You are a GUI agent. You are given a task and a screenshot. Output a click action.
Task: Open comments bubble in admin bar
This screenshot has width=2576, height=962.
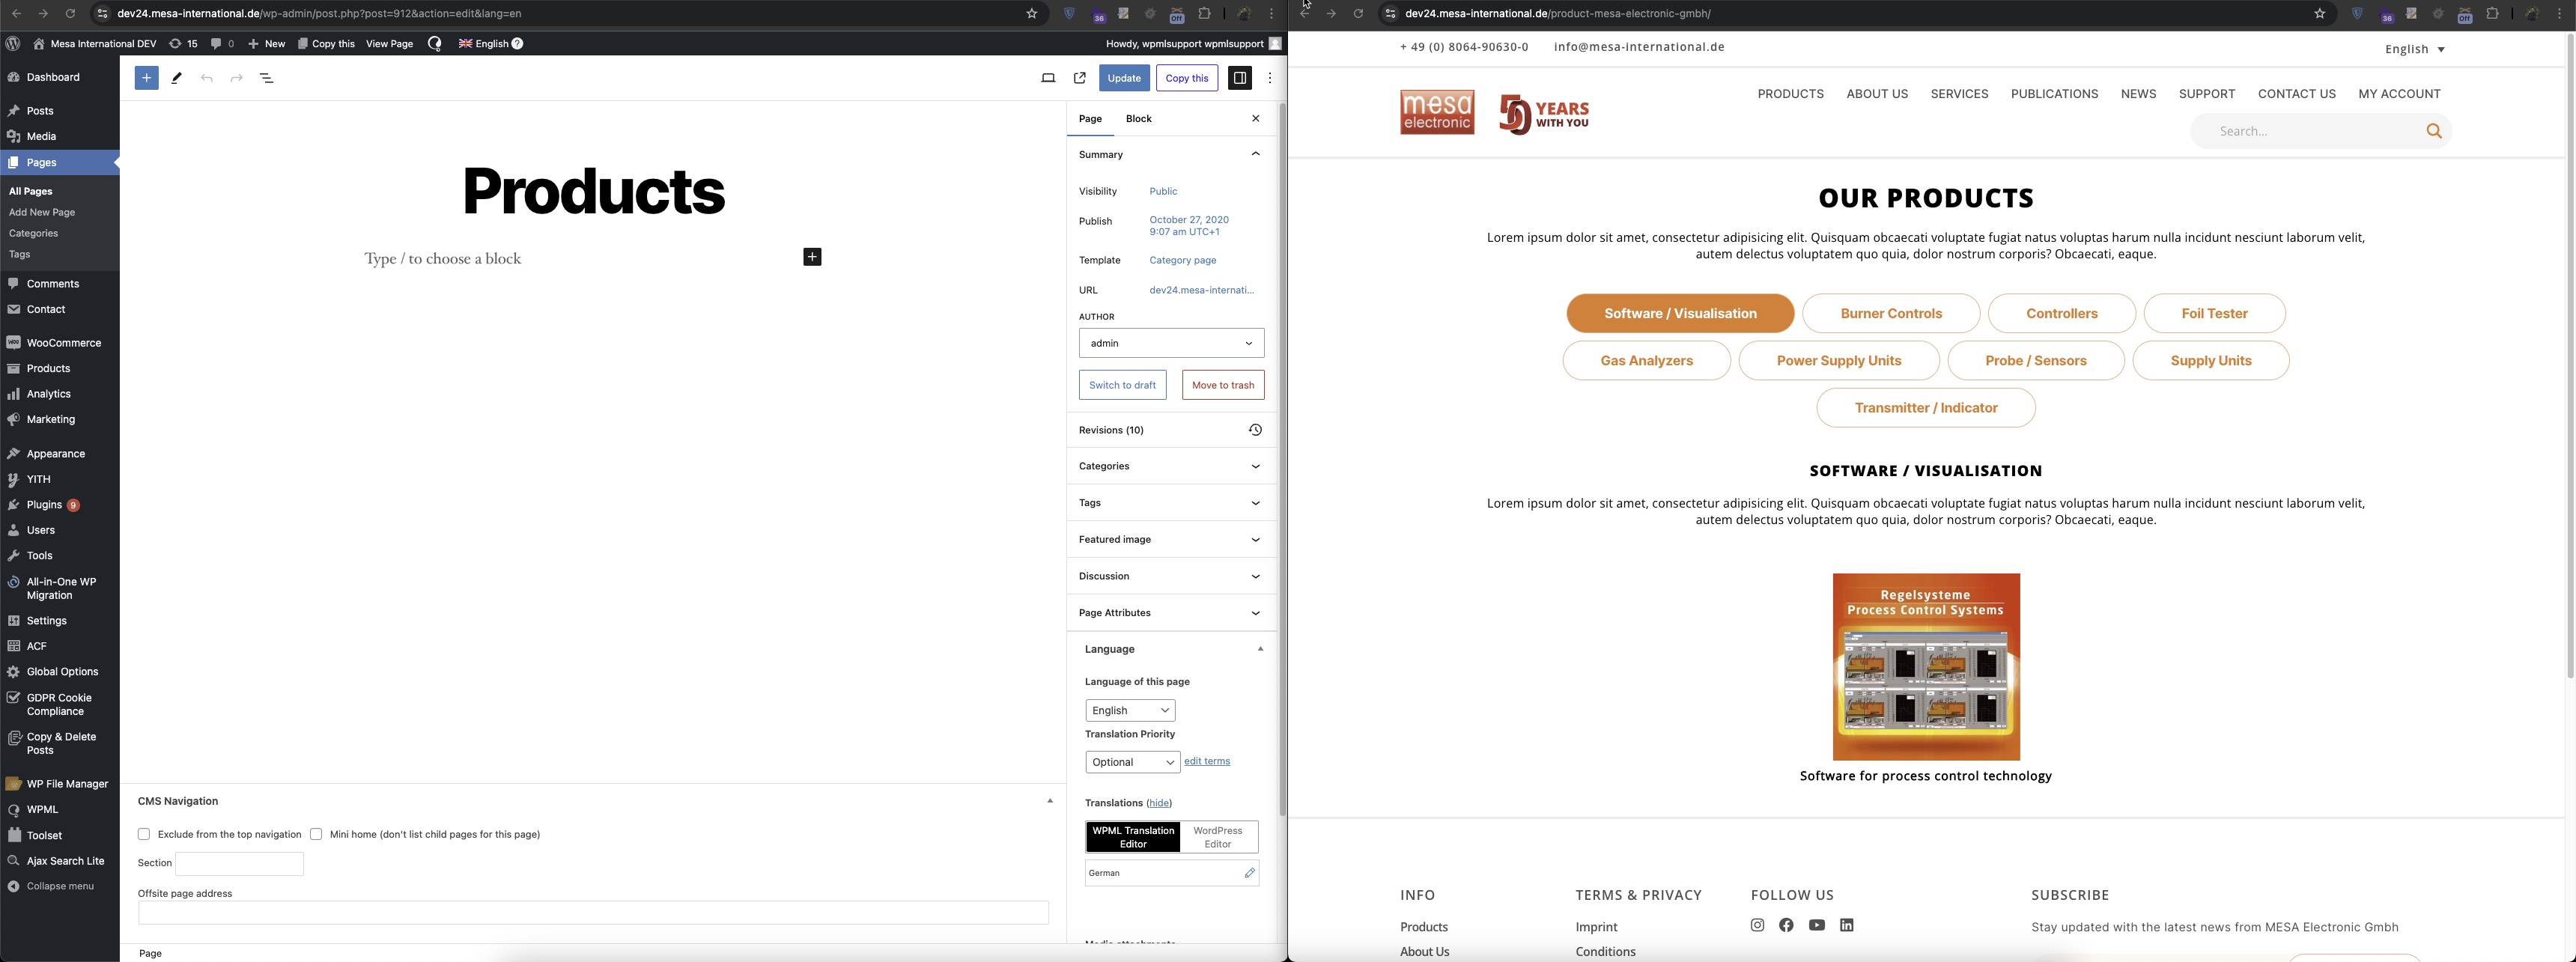click(222, 44)
